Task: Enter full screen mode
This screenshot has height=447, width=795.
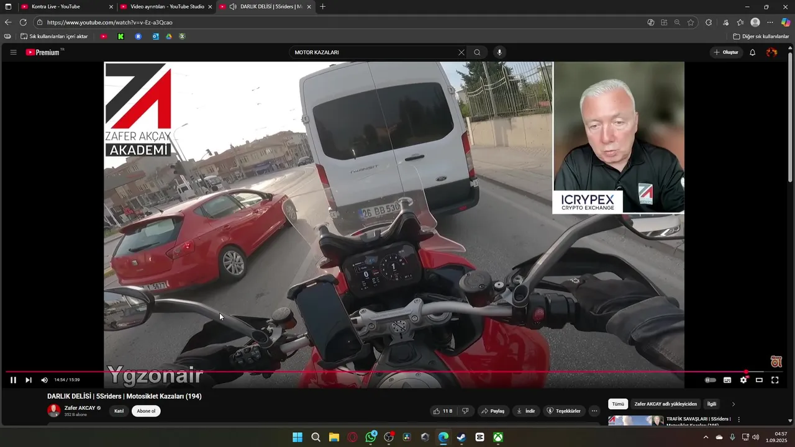Action: click(x=775, y=380)
